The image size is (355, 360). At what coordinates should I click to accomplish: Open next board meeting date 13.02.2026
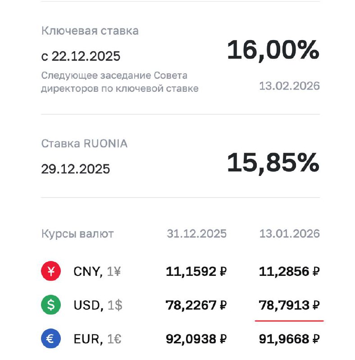(289, 85)
